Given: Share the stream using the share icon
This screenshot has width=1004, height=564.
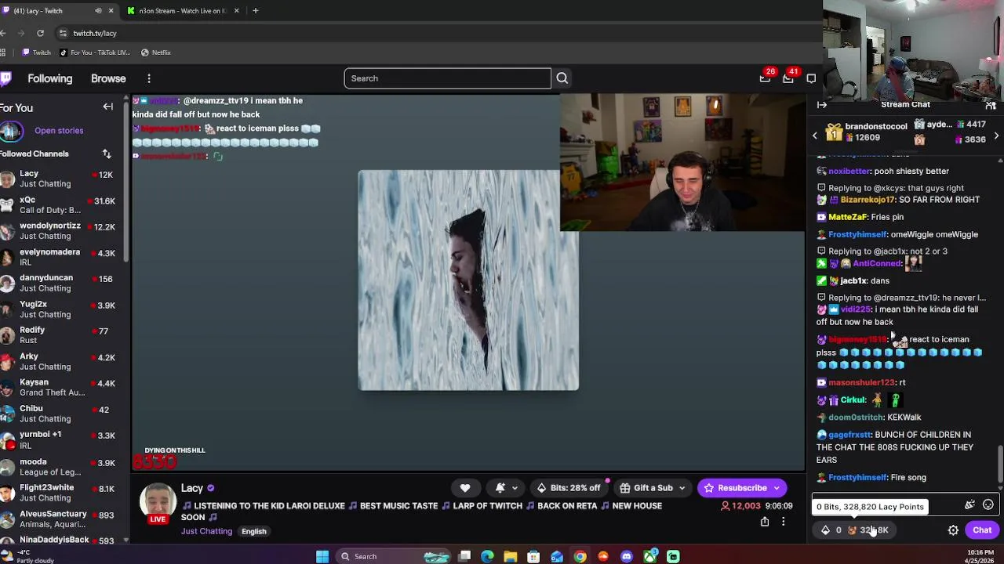Looking at the screenshot, I should pos(765,522).
